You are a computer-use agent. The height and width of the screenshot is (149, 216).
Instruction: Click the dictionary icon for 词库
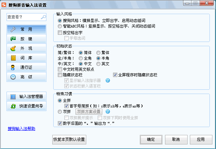coord(13,58)
